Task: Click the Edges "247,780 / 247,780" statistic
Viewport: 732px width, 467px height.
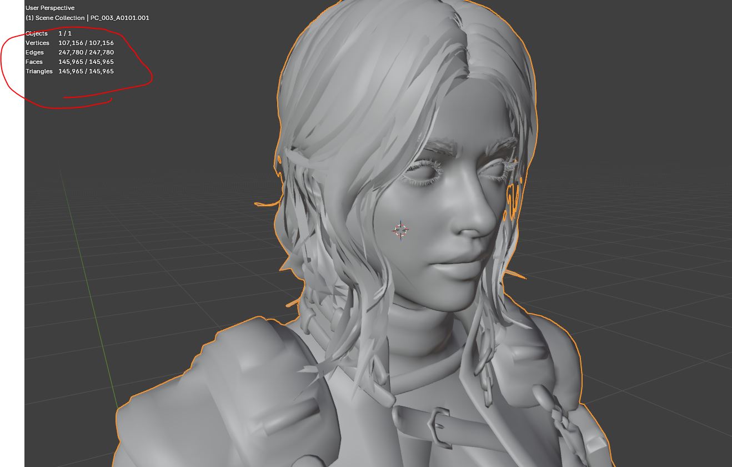Action: pyautogui.click(x=86, y=52)
